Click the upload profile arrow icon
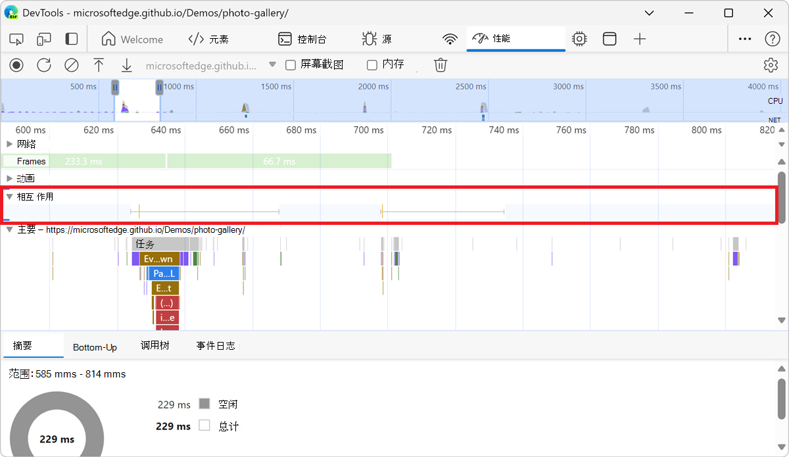 99,65
